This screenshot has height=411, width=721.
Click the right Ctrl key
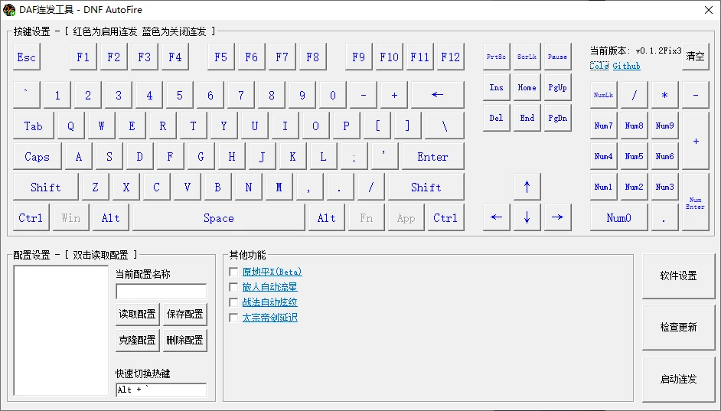pos(445,217)
